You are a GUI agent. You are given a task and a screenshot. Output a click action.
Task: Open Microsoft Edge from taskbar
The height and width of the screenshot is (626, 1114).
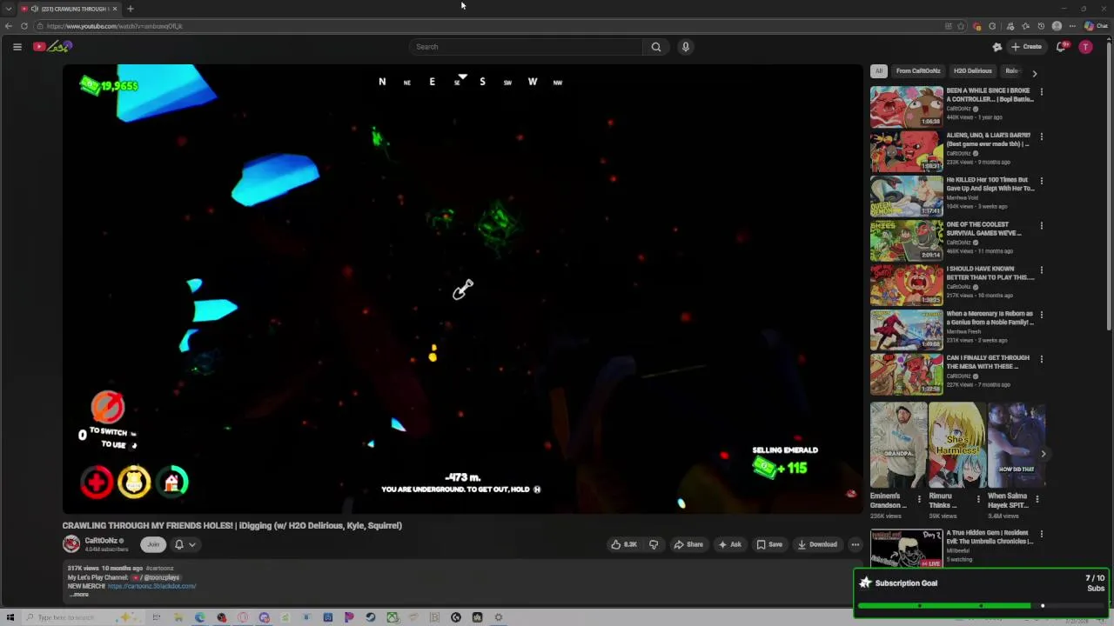[200, 617]
